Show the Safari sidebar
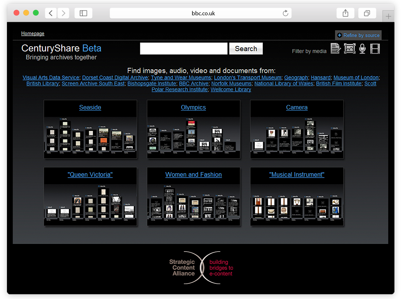Screen dimensions: 401x299 coord(83,13)
